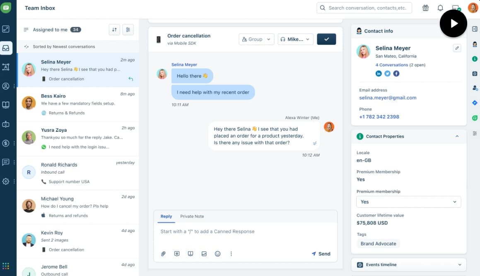Change the Premium membership Yes dropdown
This screenshot has width=480, height=276.
(x=408, y=202)
